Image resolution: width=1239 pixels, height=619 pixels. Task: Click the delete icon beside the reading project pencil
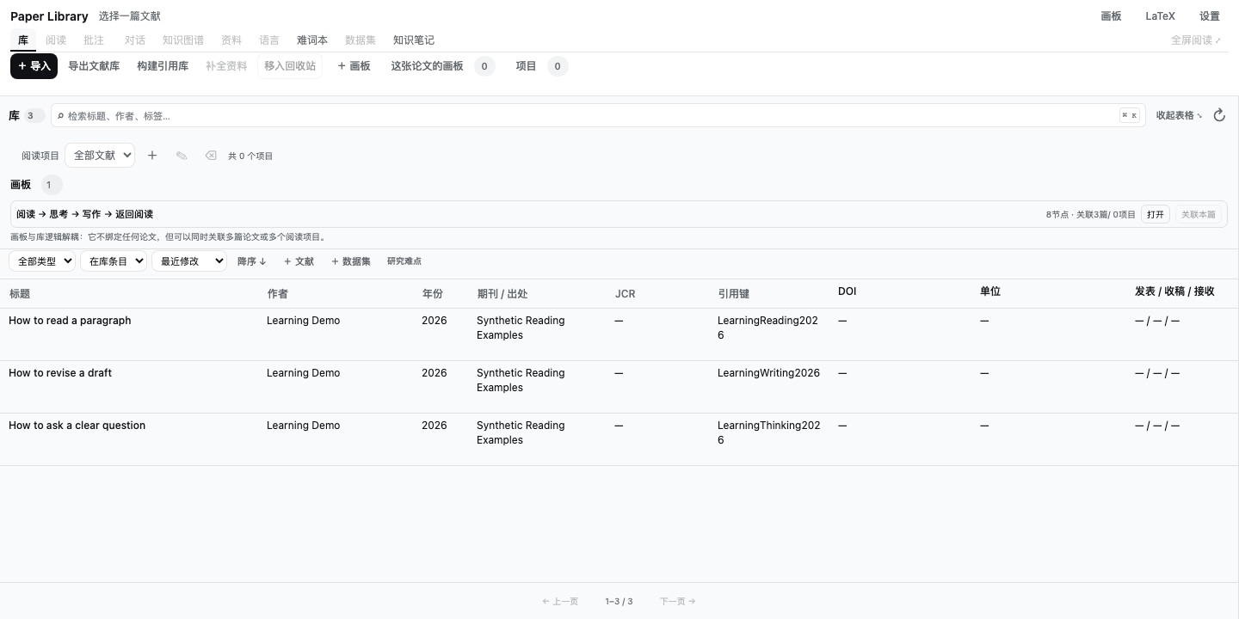[211, 156]
